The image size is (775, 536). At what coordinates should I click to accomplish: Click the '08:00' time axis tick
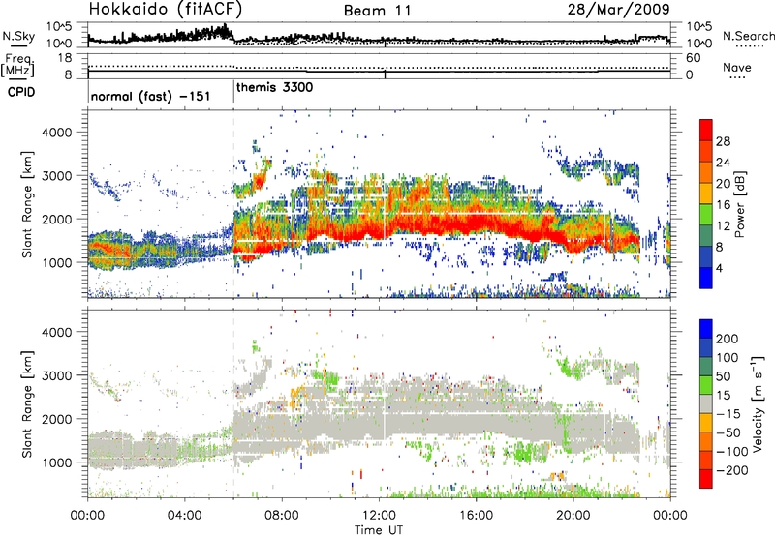tap(282, 515)
